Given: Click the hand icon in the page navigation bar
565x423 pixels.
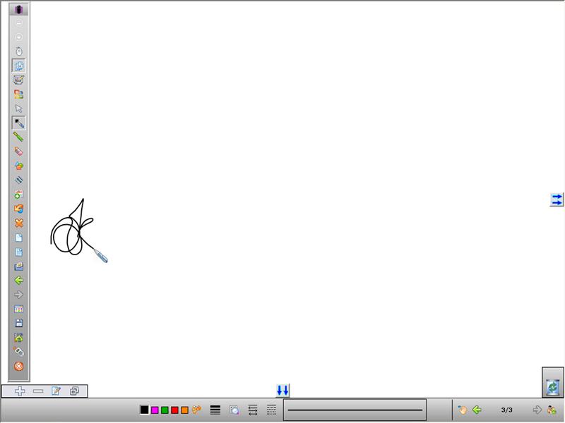Looking at the screenshot, I should coord(463,410).
